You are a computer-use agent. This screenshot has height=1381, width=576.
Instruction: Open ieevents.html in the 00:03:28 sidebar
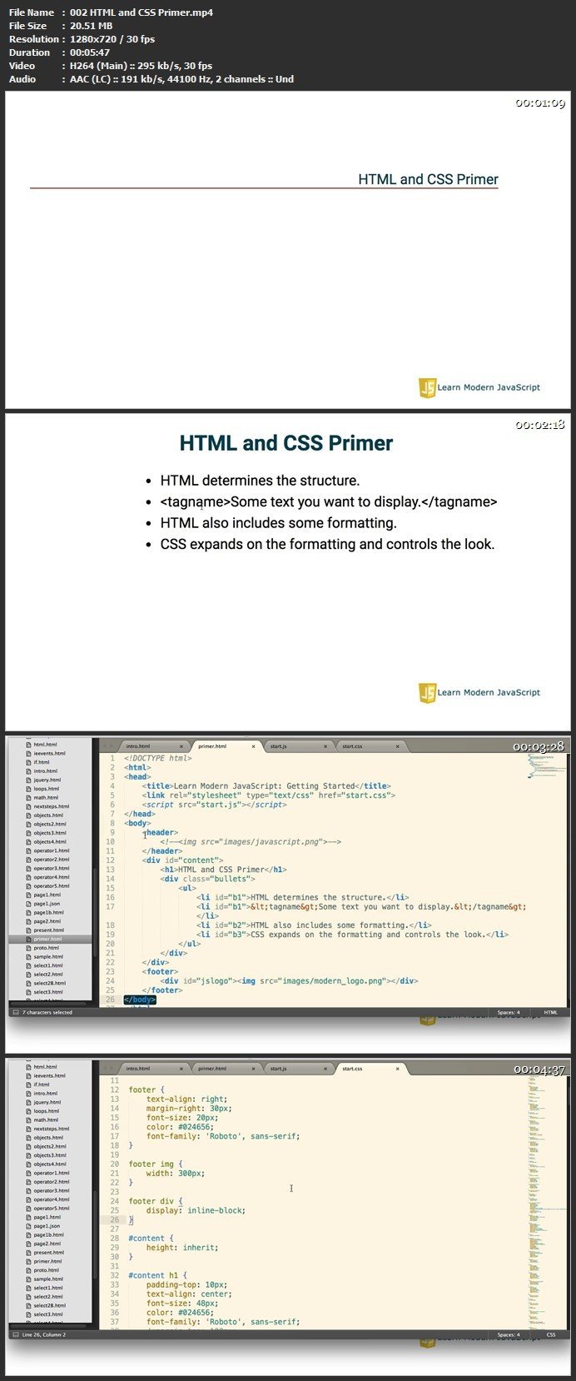click(x=49, y=754)
